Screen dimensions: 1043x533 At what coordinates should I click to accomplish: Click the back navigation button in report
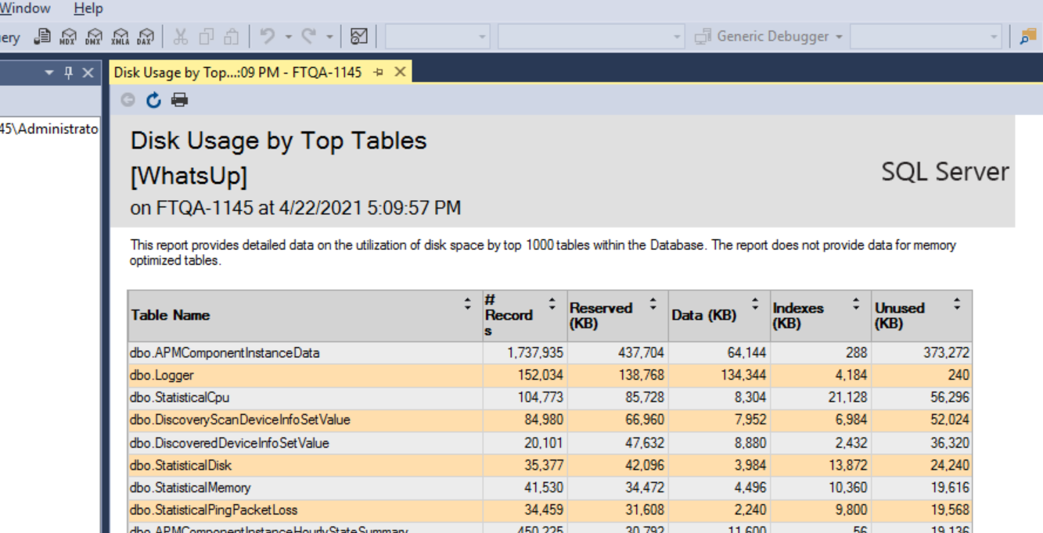(128, 99)
